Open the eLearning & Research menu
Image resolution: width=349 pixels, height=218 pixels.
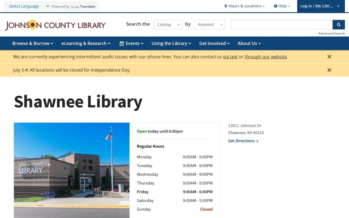(x=86, y=43)
